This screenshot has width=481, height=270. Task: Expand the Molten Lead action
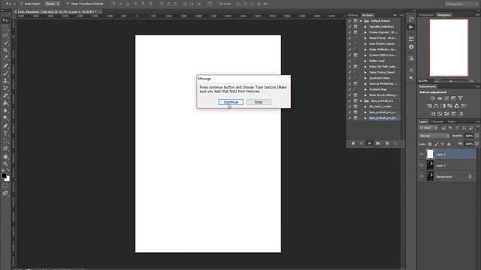365,61
